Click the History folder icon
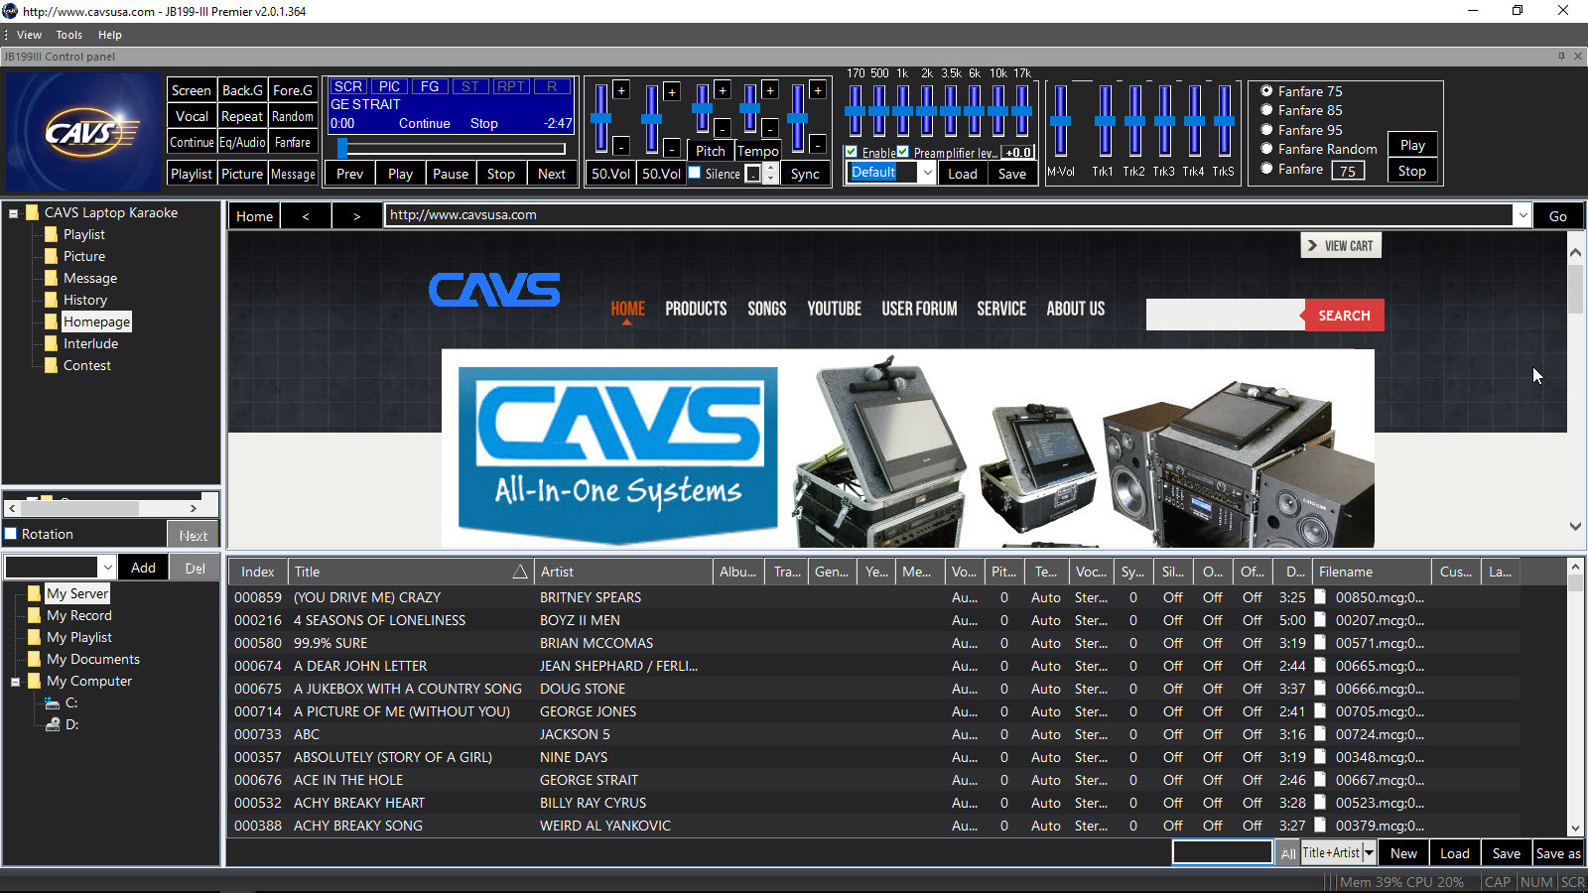This screenshot has height=893, width=1588. (52, 300)
